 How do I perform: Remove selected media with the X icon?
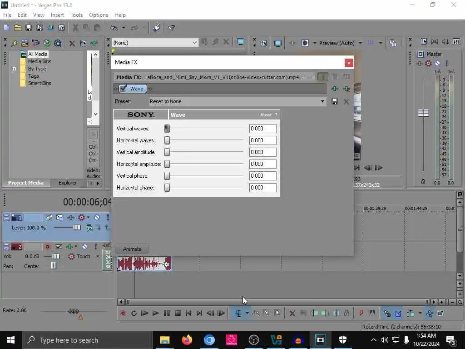[72, 44]
